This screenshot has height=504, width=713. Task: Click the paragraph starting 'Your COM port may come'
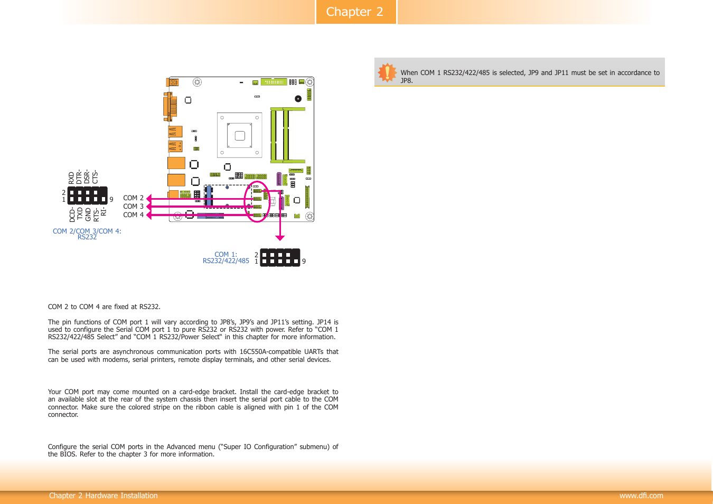point(193,403)
